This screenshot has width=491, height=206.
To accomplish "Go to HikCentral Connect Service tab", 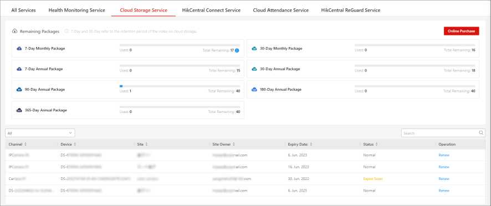I will coord(211,10).
